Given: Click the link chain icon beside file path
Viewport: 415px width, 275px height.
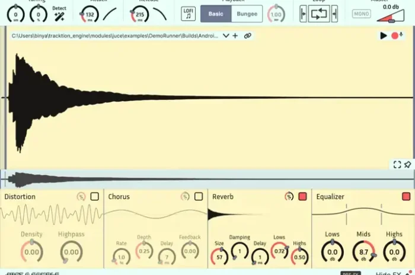Looking at the screenshot, I should pos(247,35).
